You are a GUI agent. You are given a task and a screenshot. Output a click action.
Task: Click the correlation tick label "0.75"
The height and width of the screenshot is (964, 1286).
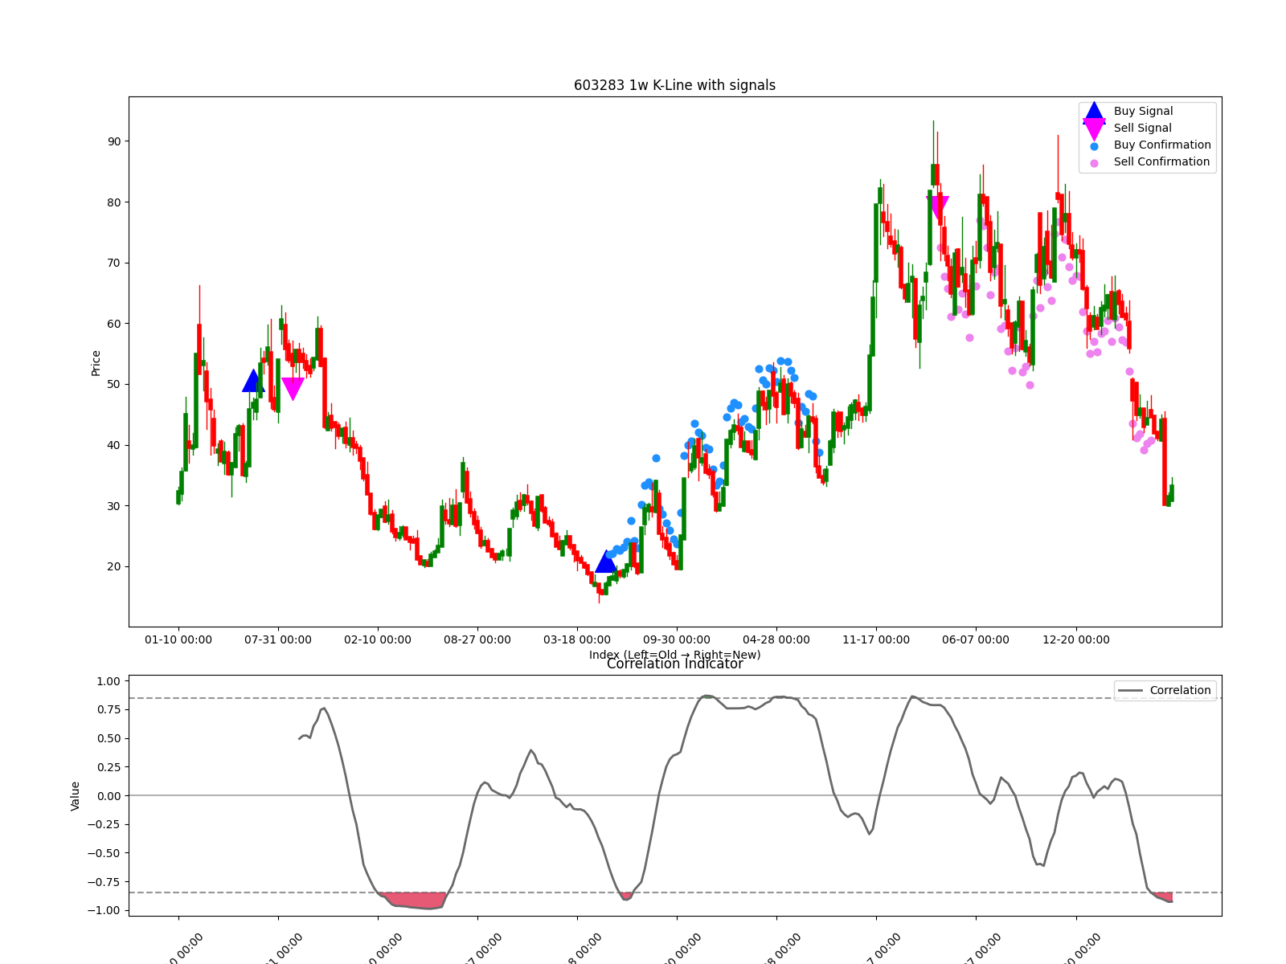click(109, 709)
